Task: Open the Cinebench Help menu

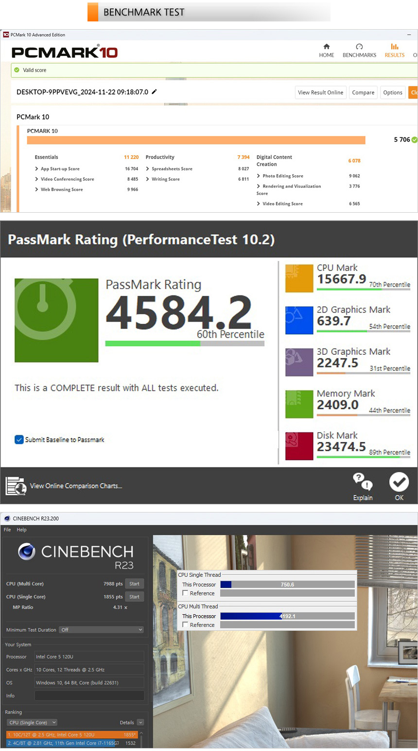Action: point(22,530)
